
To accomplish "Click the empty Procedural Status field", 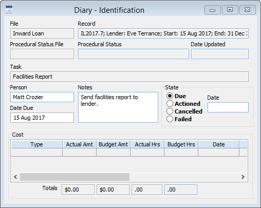I will tap(134, 54).
